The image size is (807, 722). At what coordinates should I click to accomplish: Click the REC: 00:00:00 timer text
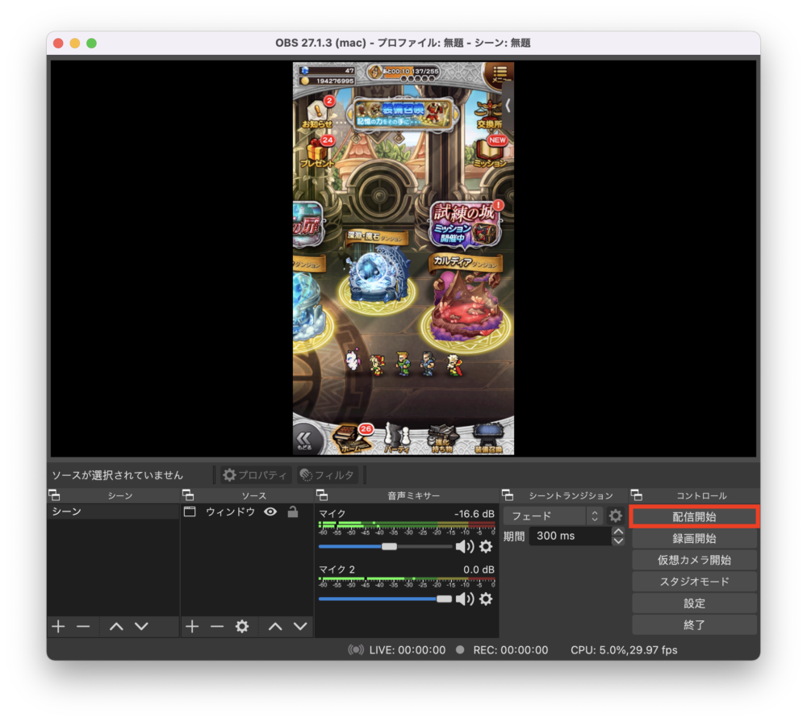click(511, 650)
